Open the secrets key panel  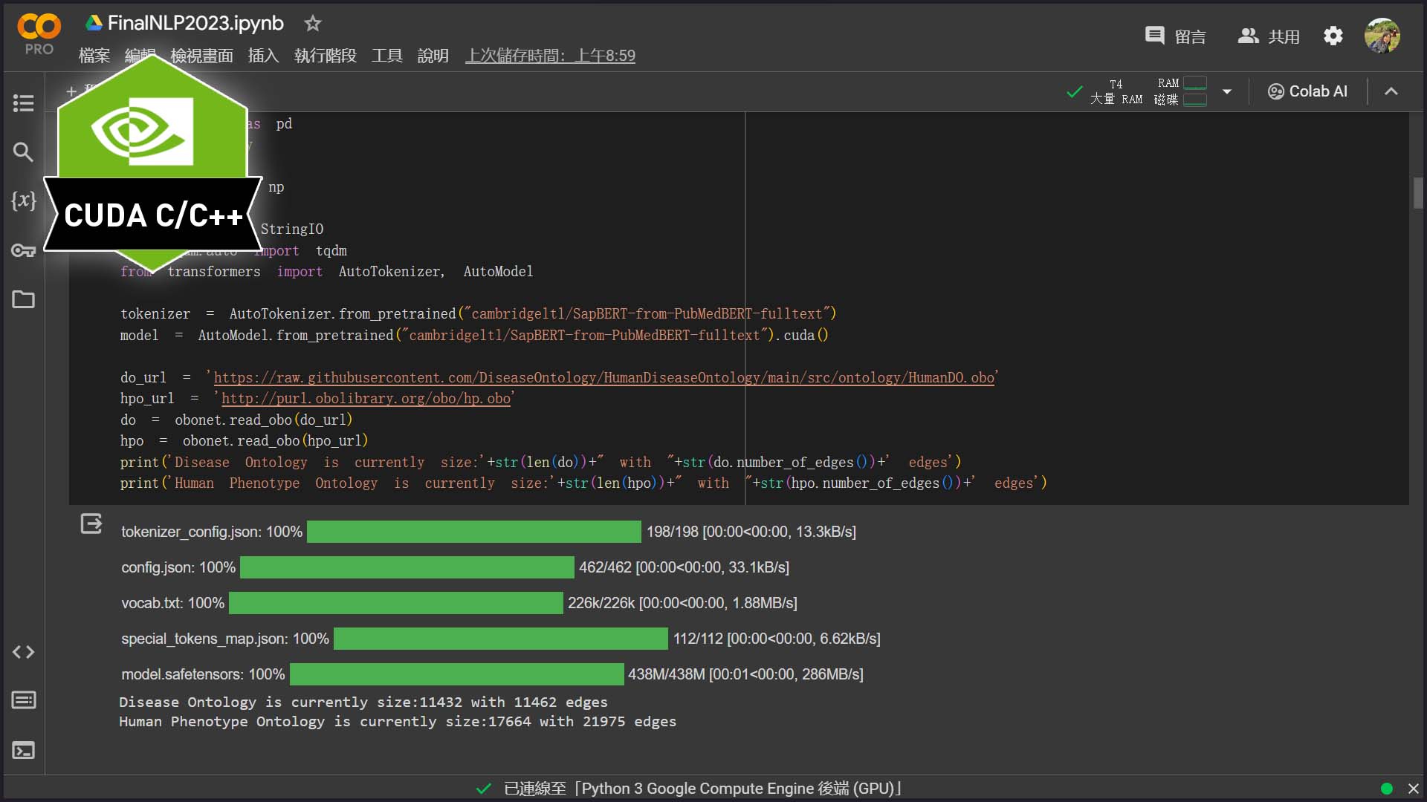tap(24, 250)
